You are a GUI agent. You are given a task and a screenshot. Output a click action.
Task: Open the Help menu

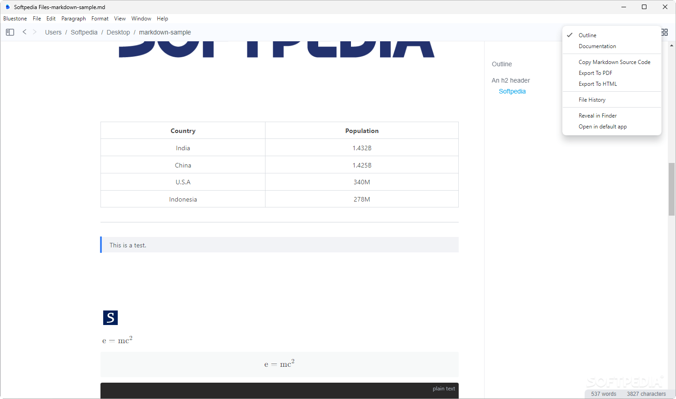(x=163, y=19)
